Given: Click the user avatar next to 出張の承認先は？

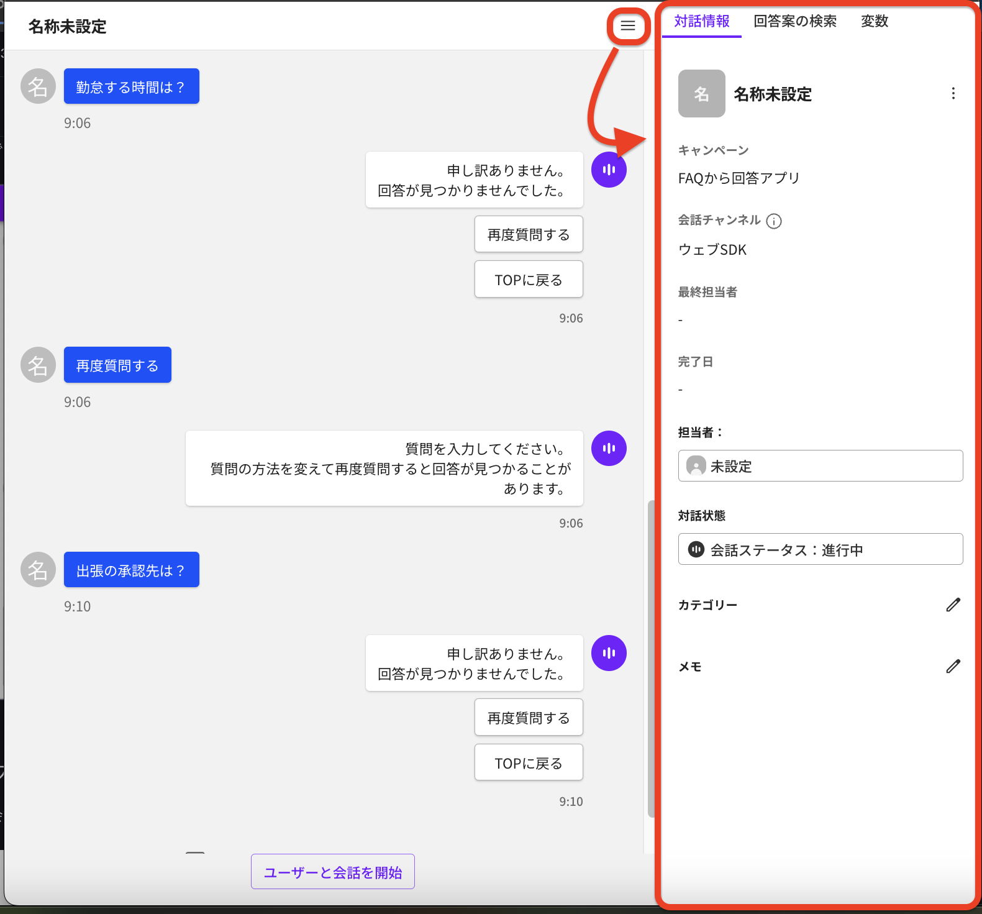Looking at the screenshot, I should (39, 570).
